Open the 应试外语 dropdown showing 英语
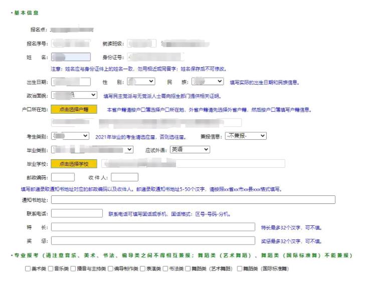The width and height of the screenshot is (365, 282). [190, 149]
